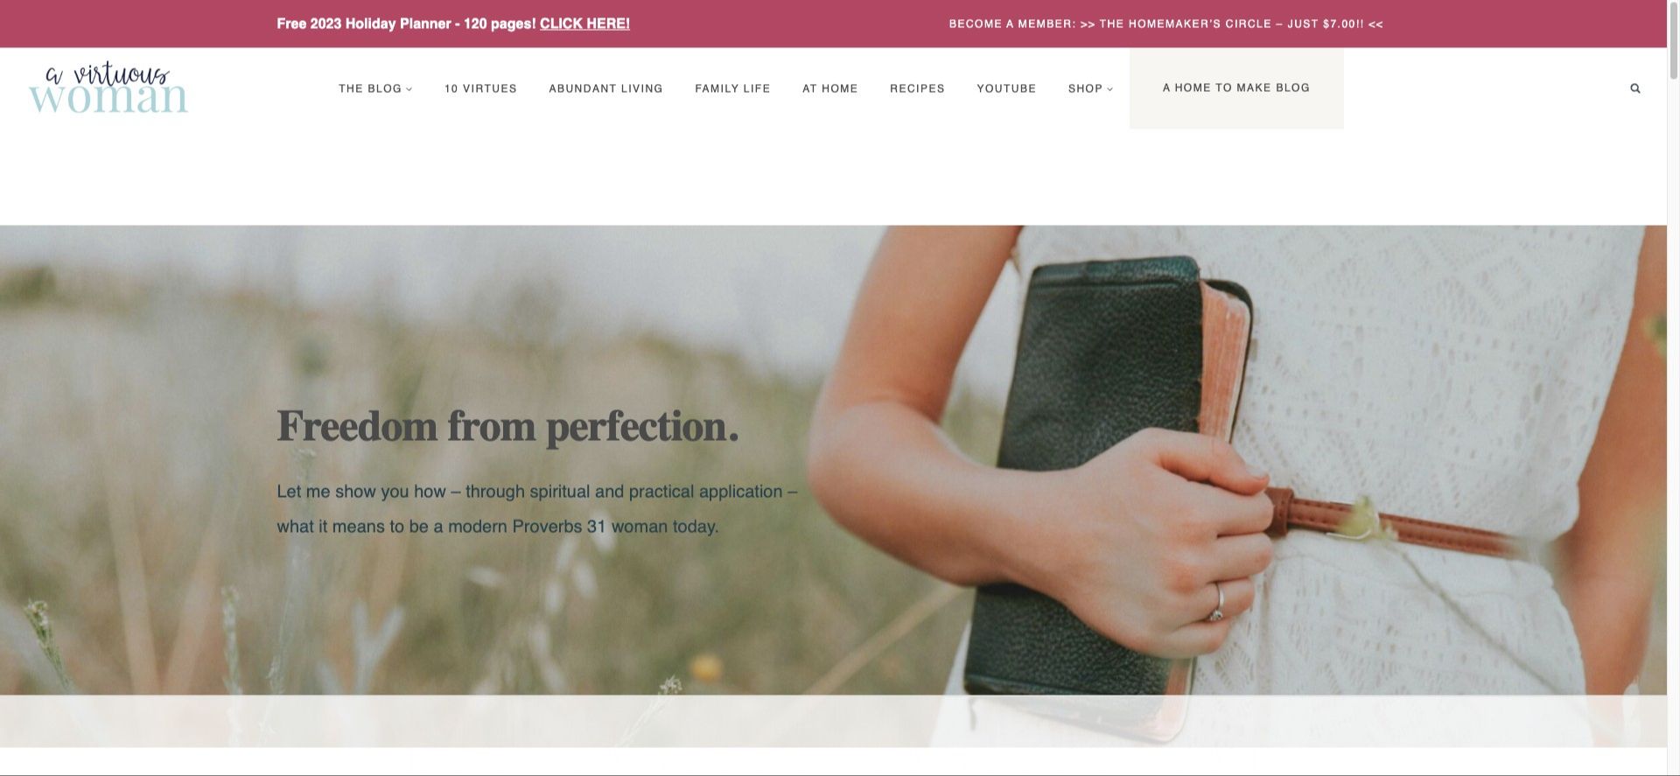The height and width of the screenshot is (776, 1680).
Task: Select Family Life in navigation
Action: [732, 88]
